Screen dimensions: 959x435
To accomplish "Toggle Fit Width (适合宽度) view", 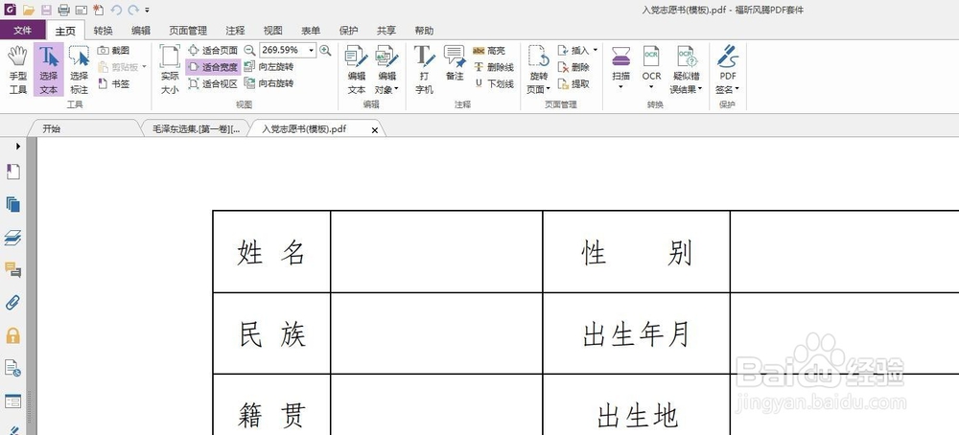I will point(213,67).
